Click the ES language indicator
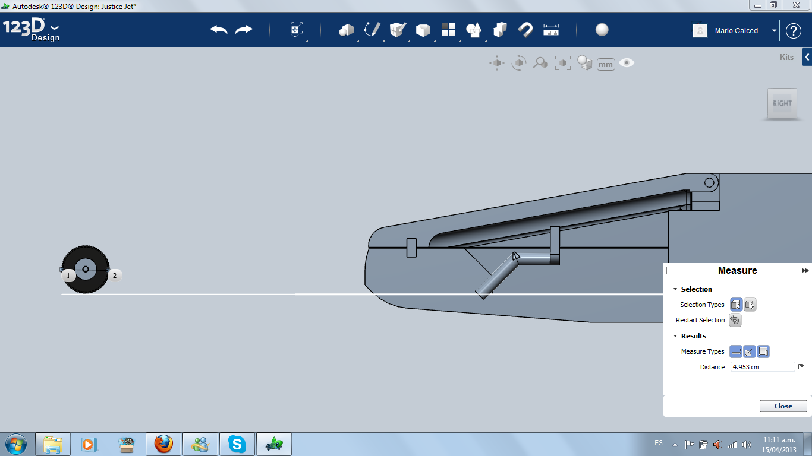This screenshot has height=456, width=812. coord(659,443)
